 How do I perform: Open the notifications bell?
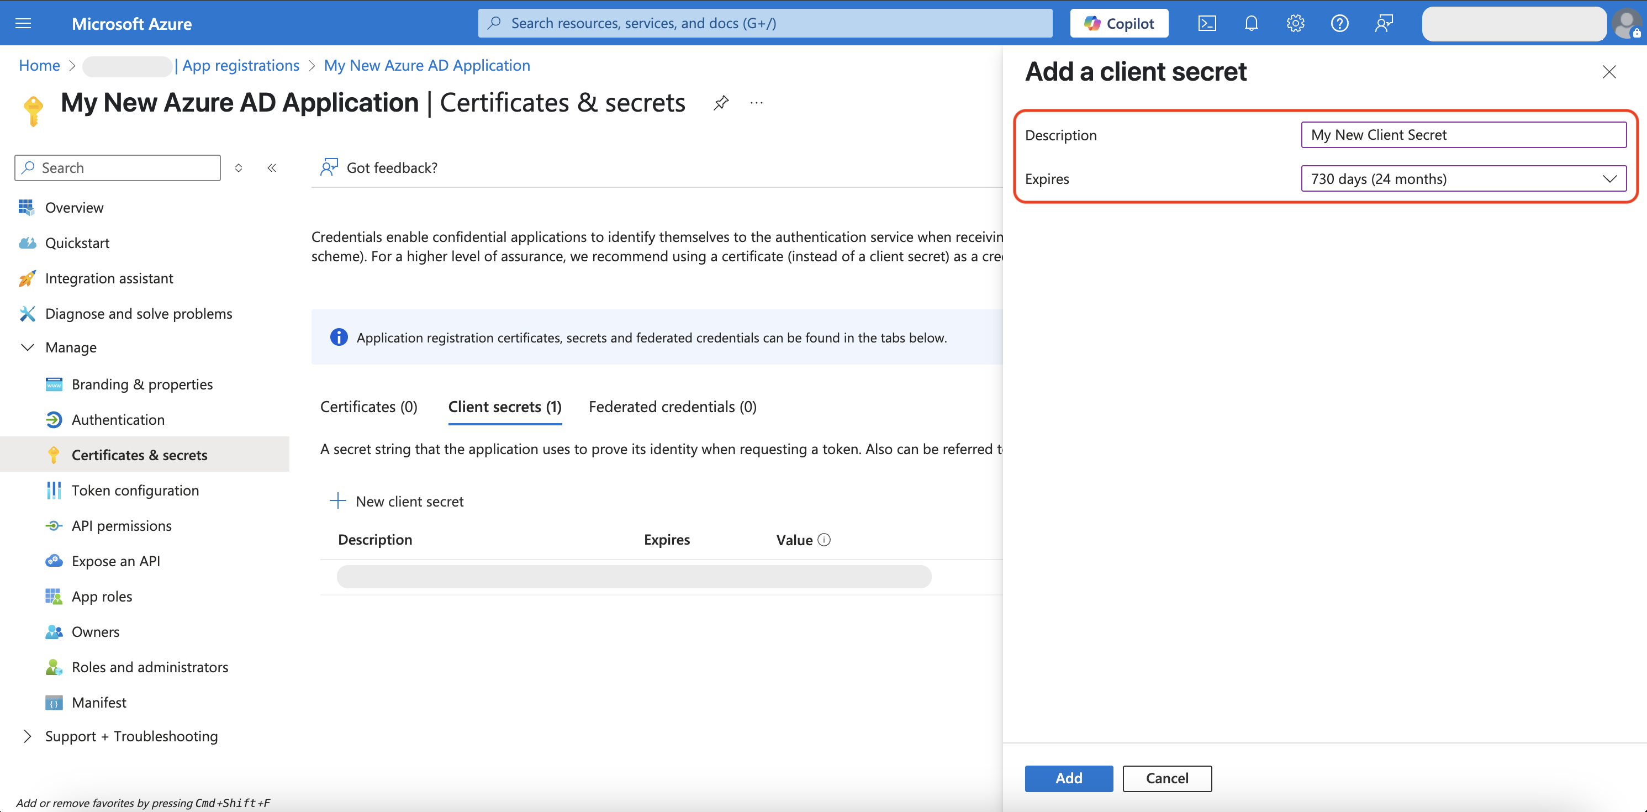tap(1251, 24)
